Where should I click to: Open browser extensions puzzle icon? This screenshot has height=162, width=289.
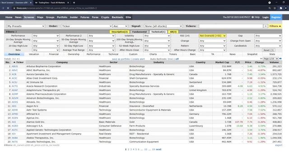(x=281, y=8)
